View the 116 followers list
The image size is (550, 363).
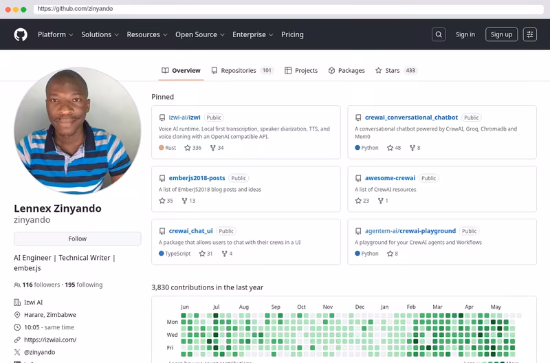[x=41, y=285]
